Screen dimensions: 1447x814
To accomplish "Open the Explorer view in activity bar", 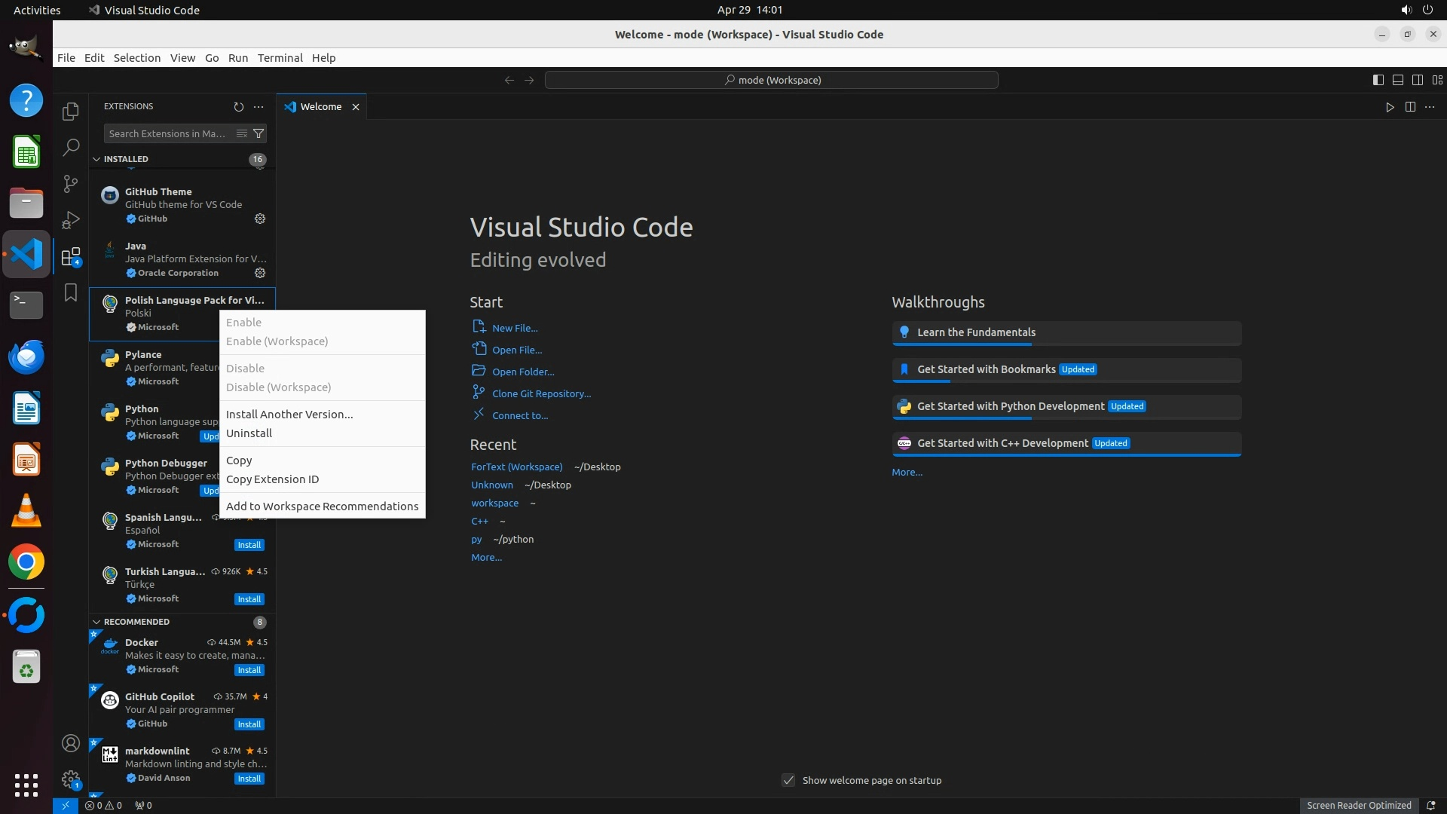I will 71,112.
